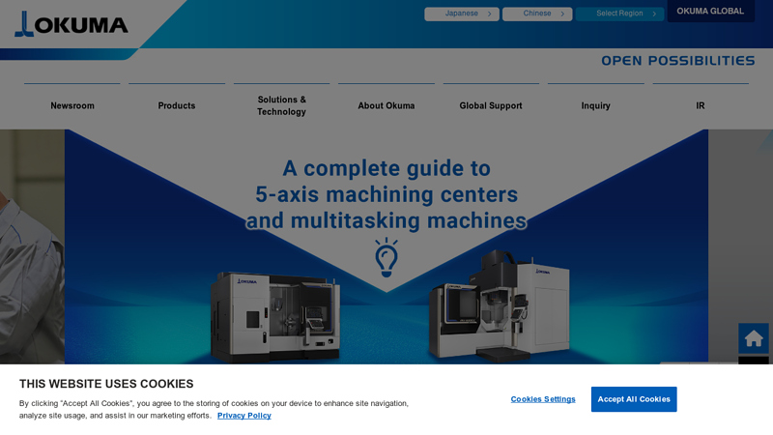Open the Select Region dropdown
This screenshot has height=435, width=773.
tap(619, 14)
